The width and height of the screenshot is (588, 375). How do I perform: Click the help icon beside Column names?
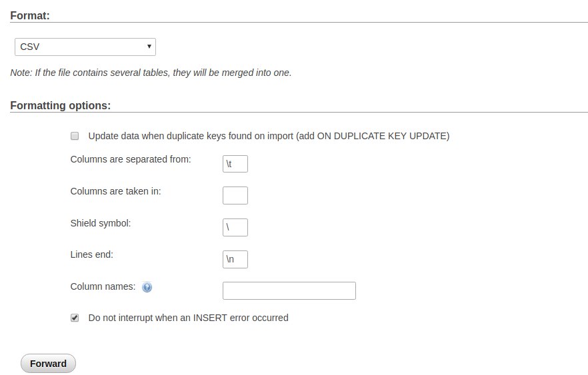tap(147, 288)
